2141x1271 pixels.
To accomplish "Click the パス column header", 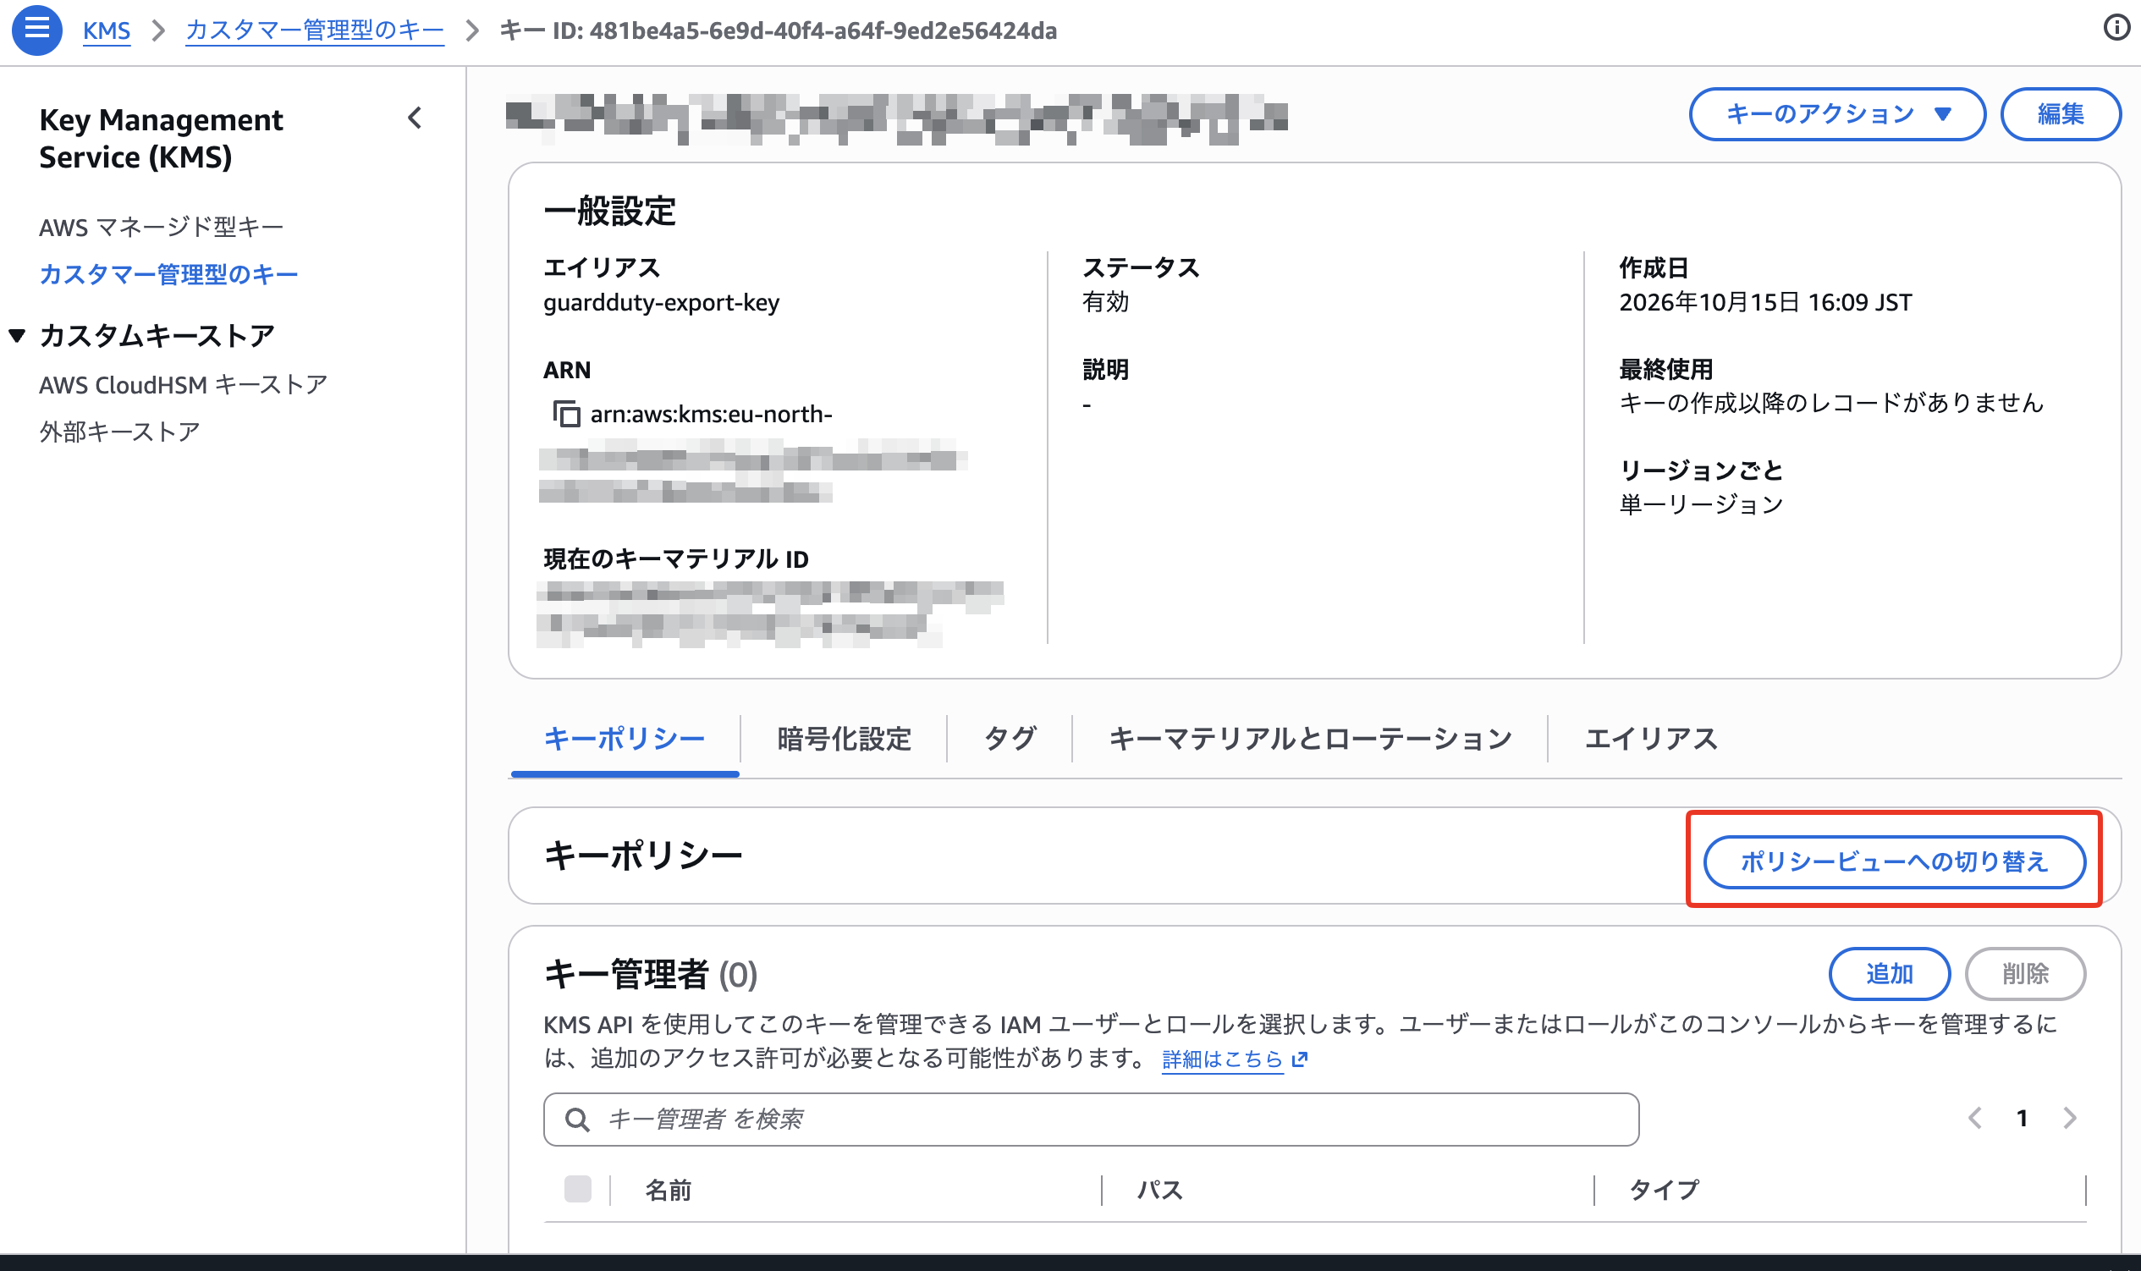I will (x=1159, y=1190).
